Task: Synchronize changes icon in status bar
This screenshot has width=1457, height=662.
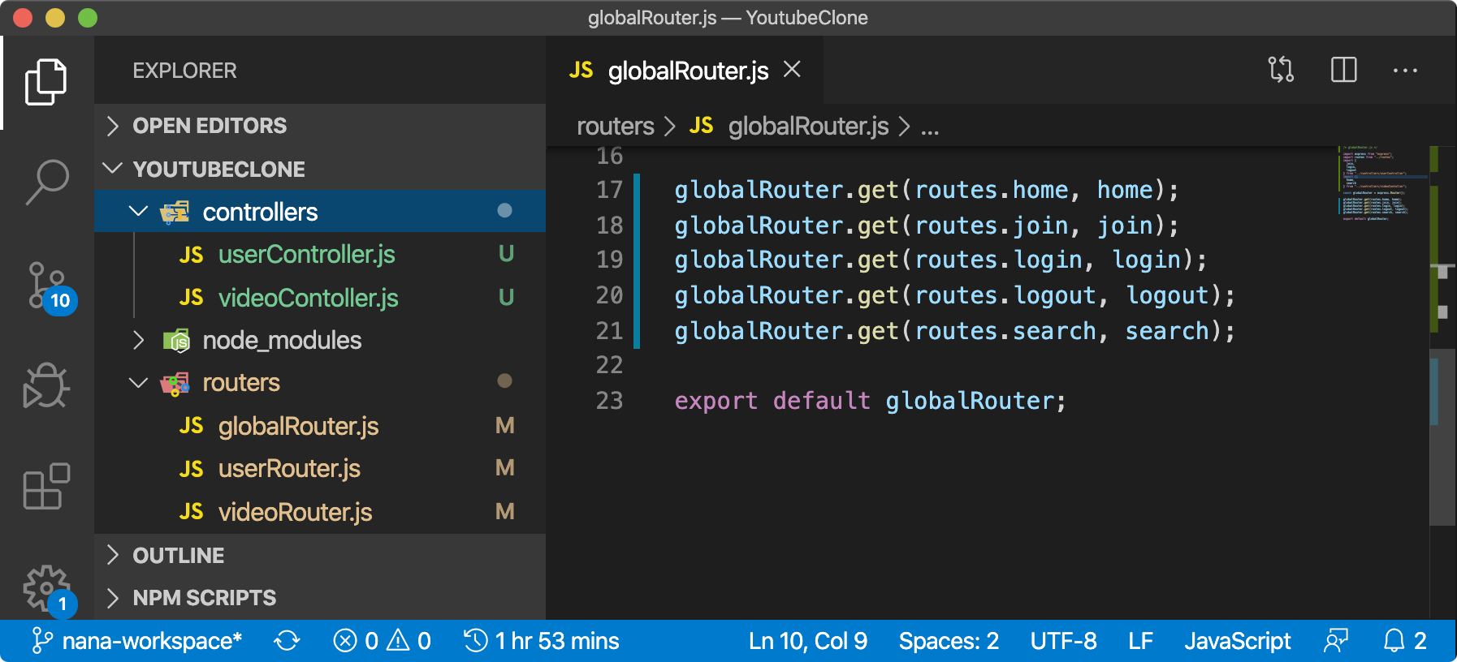Action: point(287,641)
